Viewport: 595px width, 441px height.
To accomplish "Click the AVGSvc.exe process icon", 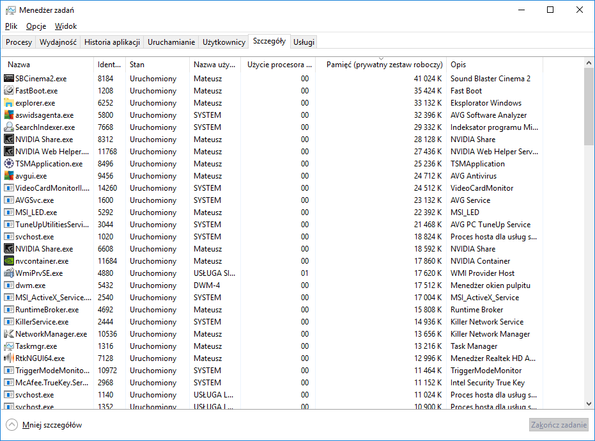I will coord(9,200).
